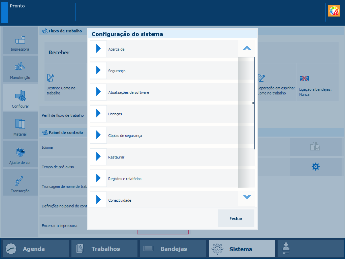The image size is (345, 259).
Task: Expand the Cópias de segurança arrow
Action: pyautogui.click(x=98, y=135)
